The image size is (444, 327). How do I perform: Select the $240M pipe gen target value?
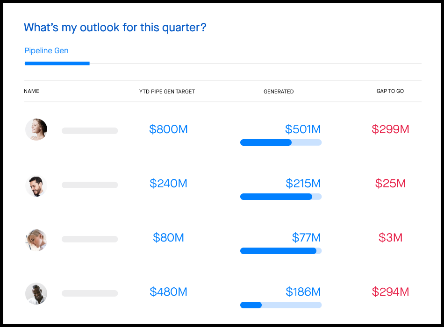[x=168, y=184]
